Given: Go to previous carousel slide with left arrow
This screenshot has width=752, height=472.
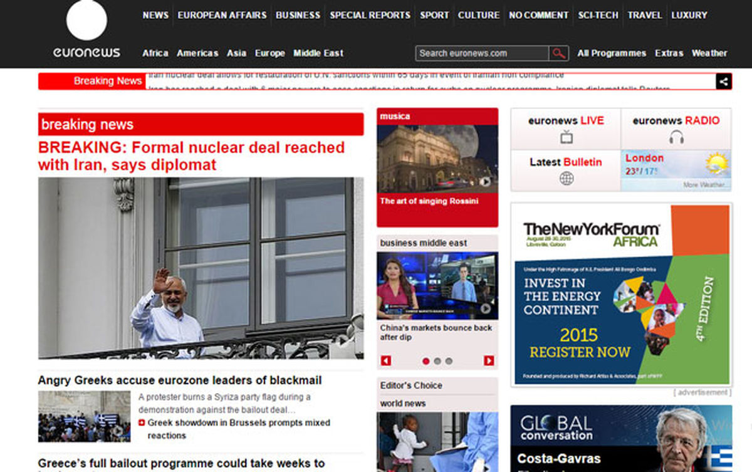Looking at the screenshot, I should pos(386,361).
